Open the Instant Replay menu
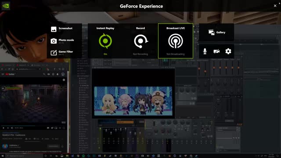This screenshot has height=158, width=281. click(x=105, y=41)
